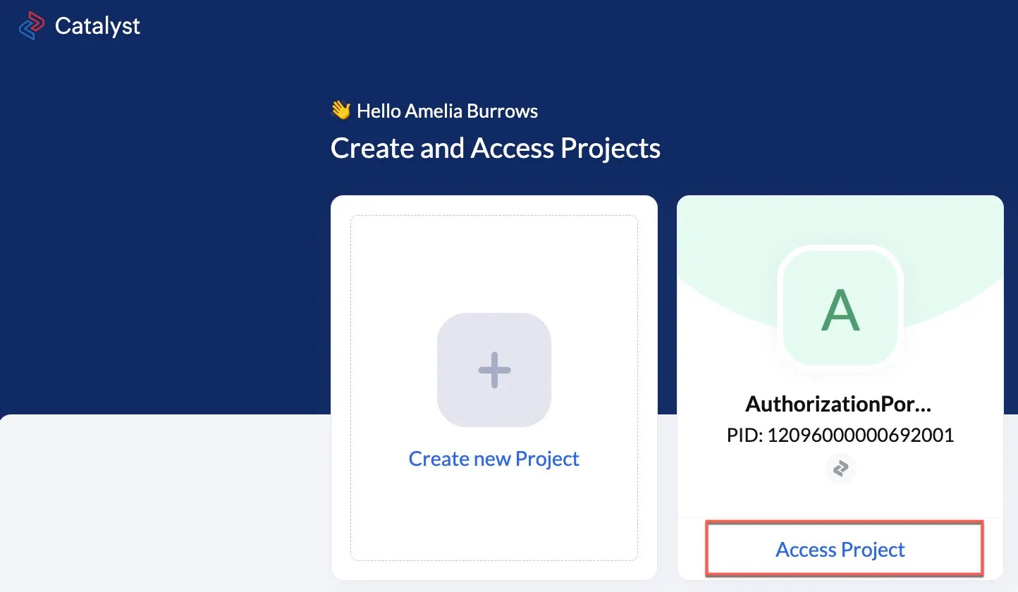Open the AuthorizationPor... project title
Screen dimensions: 1018x592
(839, 404)
